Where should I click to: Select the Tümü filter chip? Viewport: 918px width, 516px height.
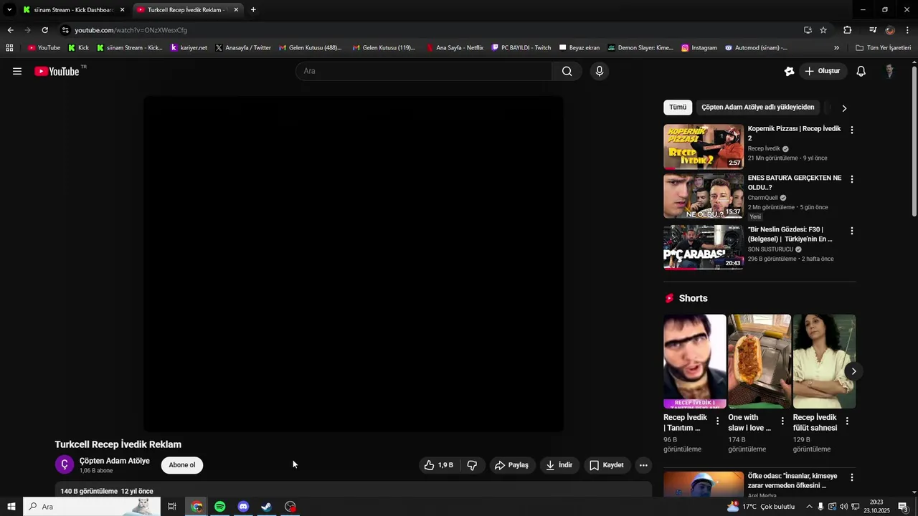tap(678, 107)
